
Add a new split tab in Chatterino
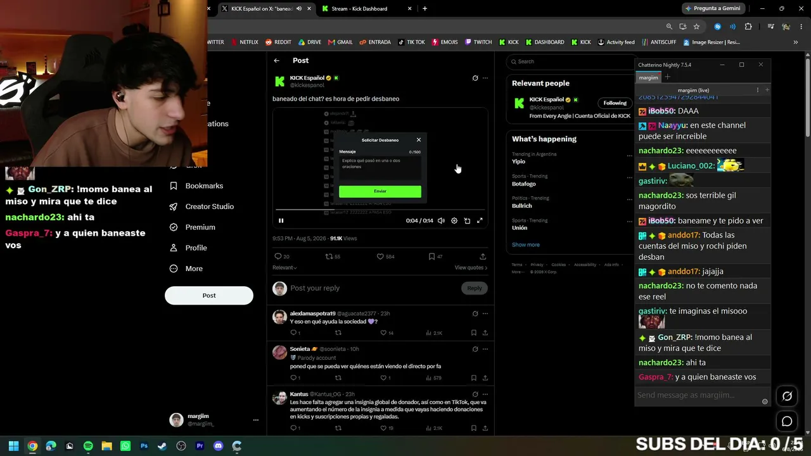(x=667, y=78)
